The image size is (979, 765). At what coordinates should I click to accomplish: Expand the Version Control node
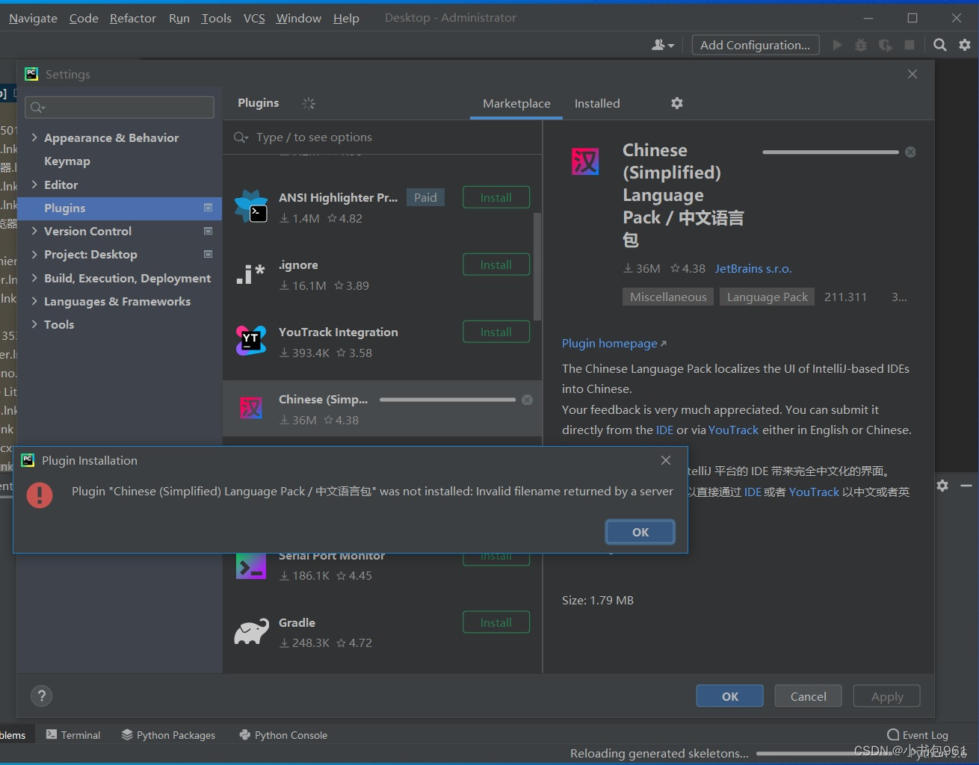(34, 231)
